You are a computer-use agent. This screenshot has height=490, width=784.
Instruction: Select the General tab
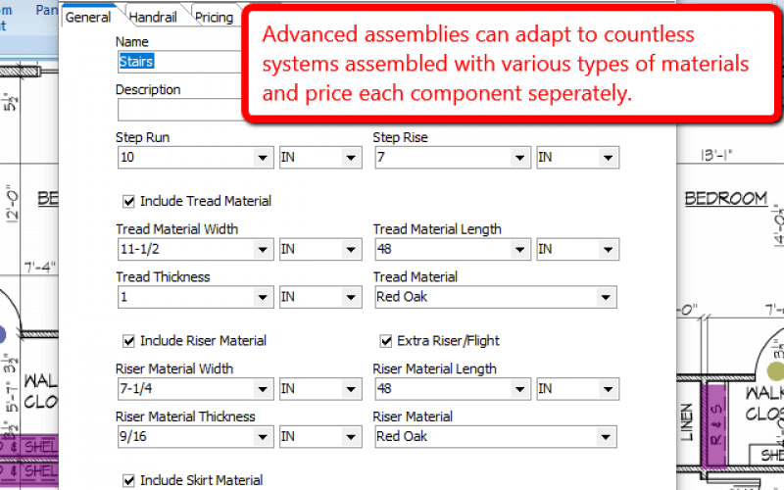[88, 17]
